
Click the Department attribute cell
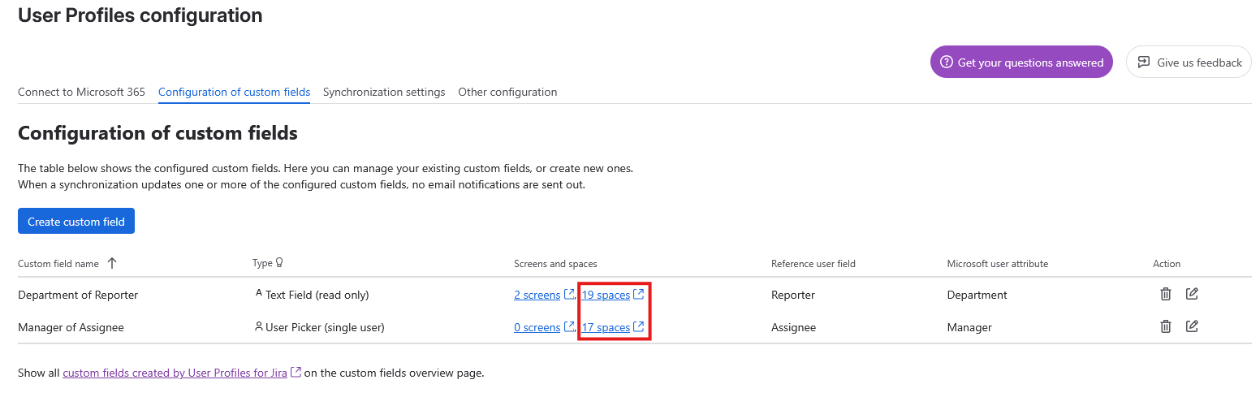coord(977,295)
